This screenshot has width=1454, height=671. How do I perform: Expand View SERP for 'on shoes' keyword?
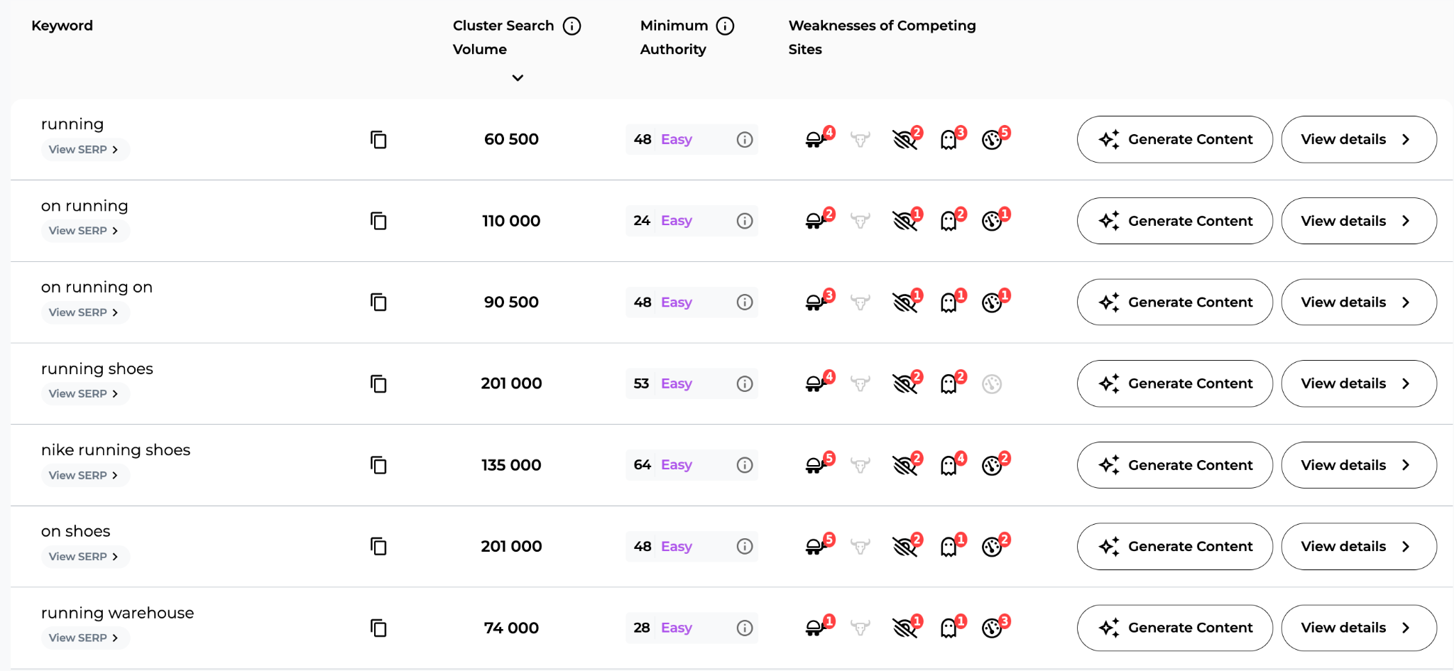[84, 557]
